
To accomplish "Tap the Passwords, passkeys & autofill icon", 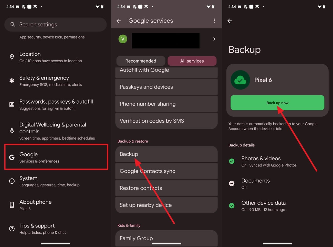I will click(x=12, y=104).
